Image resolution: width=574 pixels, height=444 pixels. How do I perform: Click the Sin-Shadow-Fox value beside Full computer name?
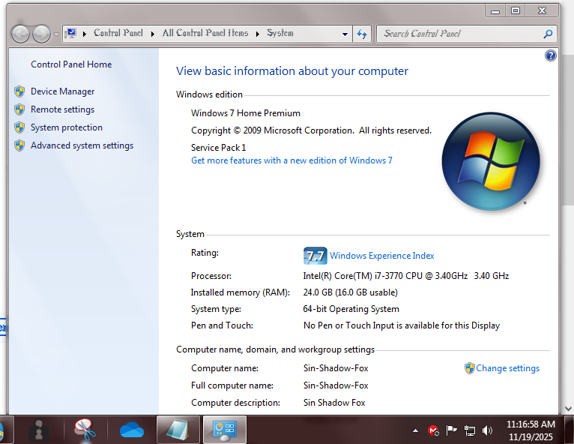(336, 385)
